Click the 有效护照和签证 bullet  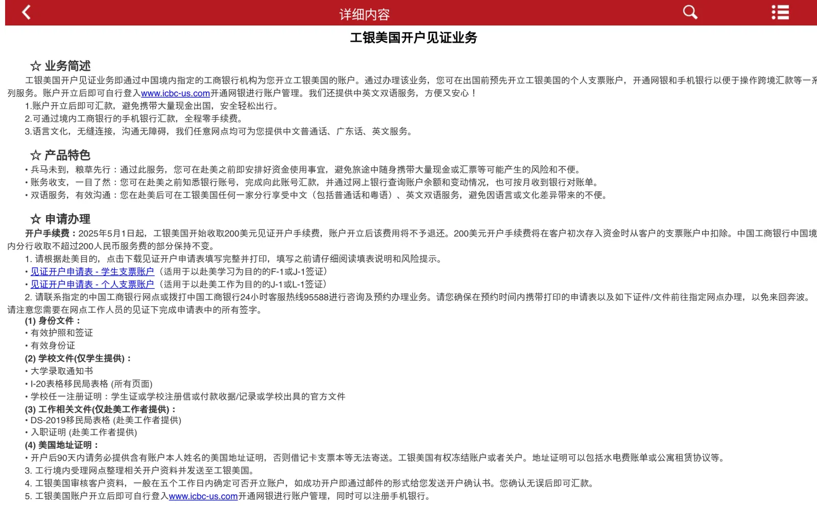tap(59, 333)
